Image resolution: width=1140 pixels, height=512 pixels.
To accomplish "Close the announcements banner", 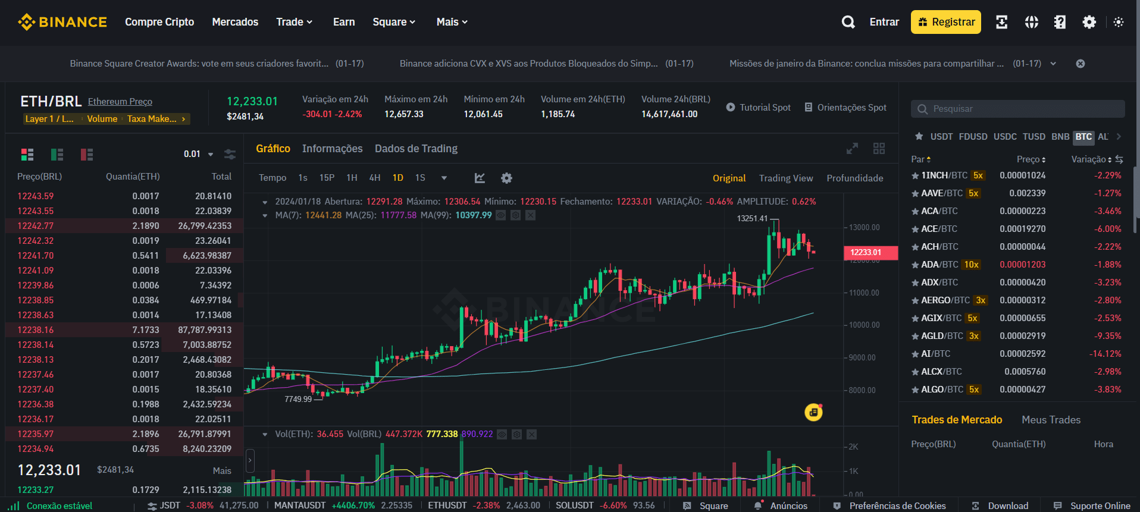I will [1081, 64].
